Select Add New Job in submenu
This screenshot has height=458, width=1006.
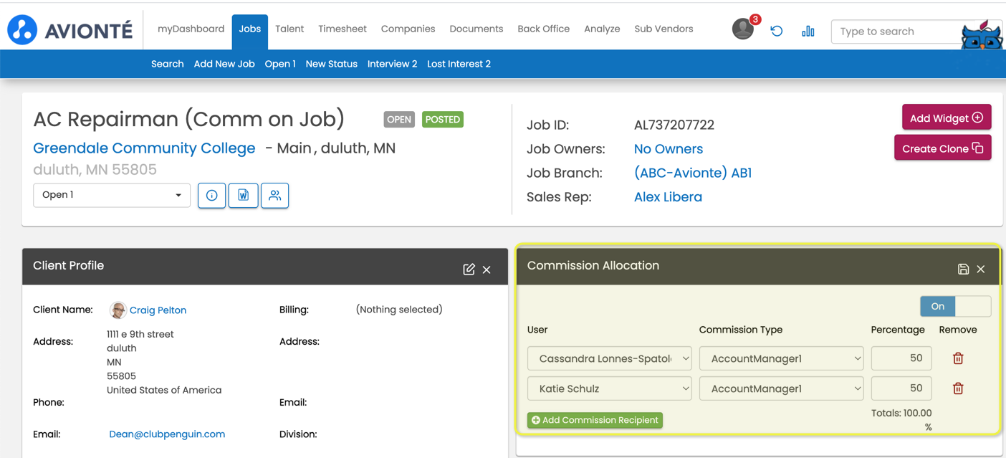pyautogui.click(x=224, y=64)
